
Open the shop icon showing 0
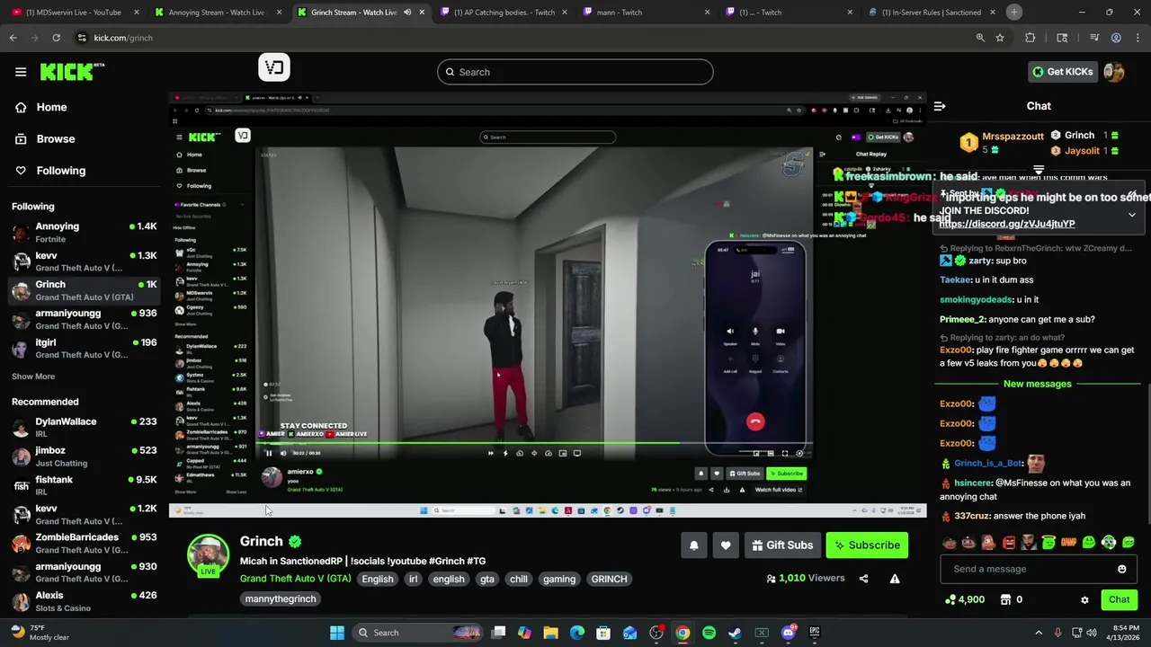point(1012,599)
